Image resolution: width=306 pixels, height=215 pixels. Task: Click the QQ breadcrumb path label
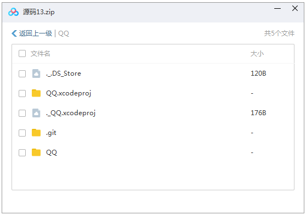tap(64, 33)
